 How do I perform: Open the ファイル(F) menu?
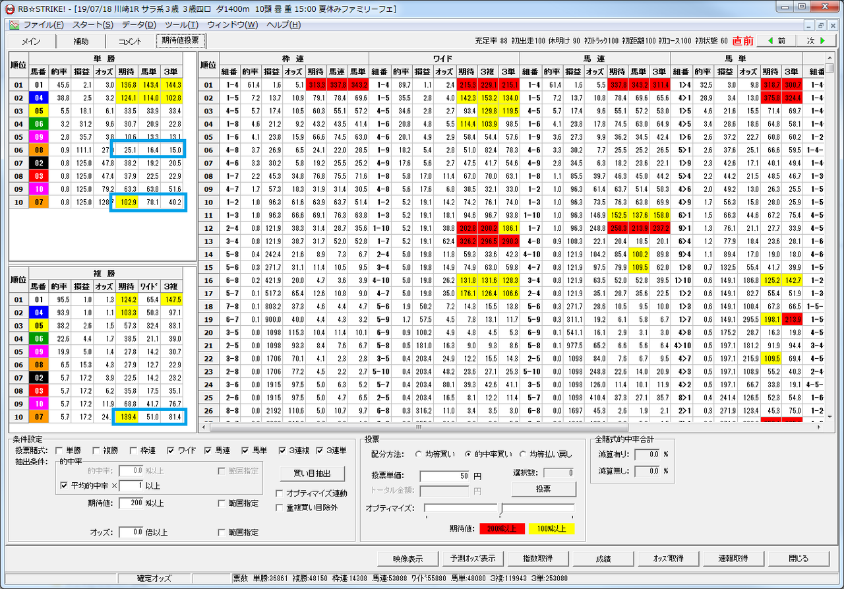(x=44, y=25)
